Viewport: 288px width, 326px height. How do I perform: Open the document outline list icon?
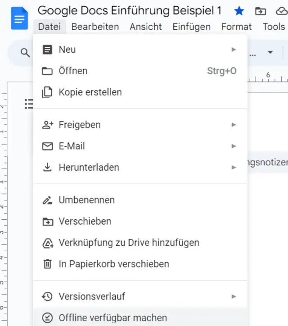29,104
